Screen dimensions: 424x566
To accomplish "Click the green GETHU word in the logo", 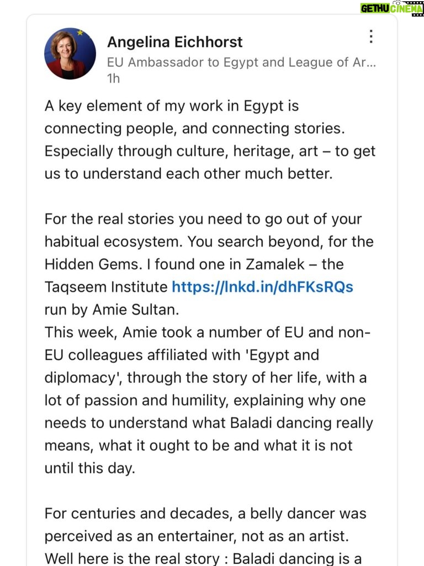I will coord(376,9).
